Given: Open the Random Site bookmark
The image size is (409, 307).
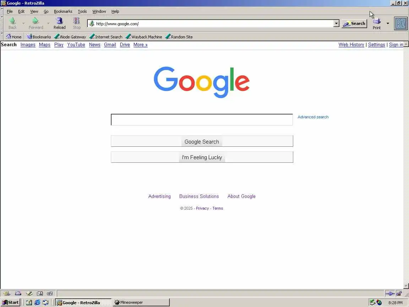Looking at the screenshot, I should (x=179, y=37).
